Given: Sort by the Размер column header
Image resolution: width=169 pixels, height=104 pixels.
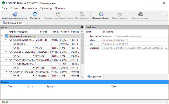Looking at the screenshot, I should coord(75,32).
